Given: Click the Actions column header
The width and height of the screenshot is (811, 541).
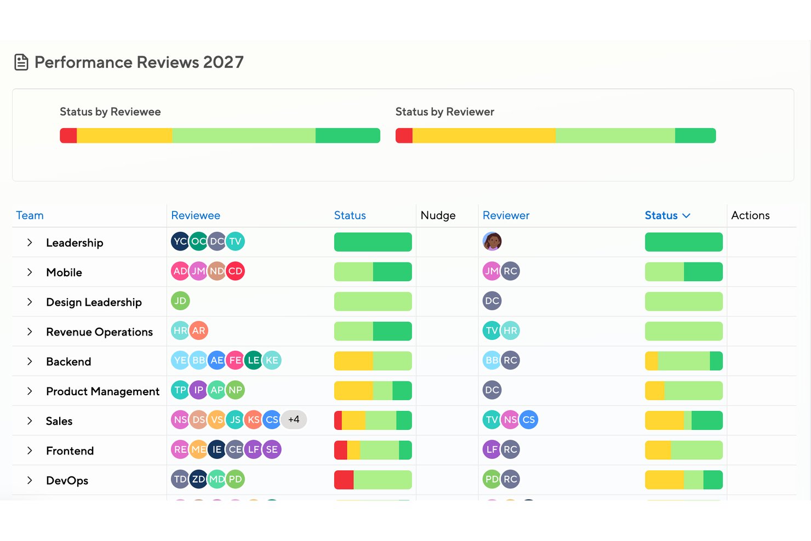Looking at the screenshot, I should 750,215.
